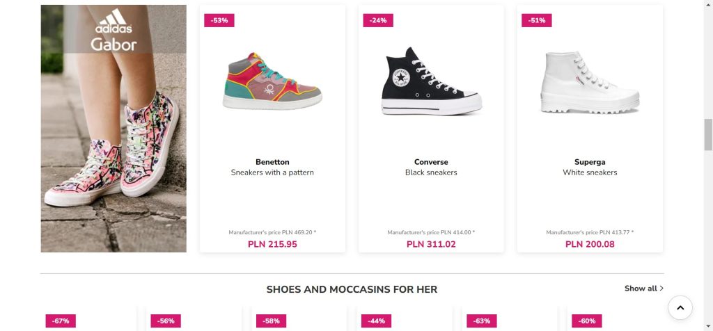
Task: Click the -44% badge in lower row
Action: click(x=377, y=321)
